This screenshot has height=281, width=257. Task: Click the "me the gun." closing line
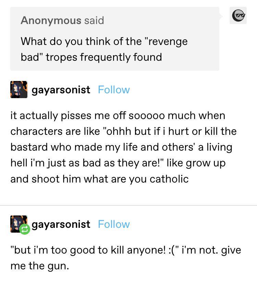click(x=40, y=266)
